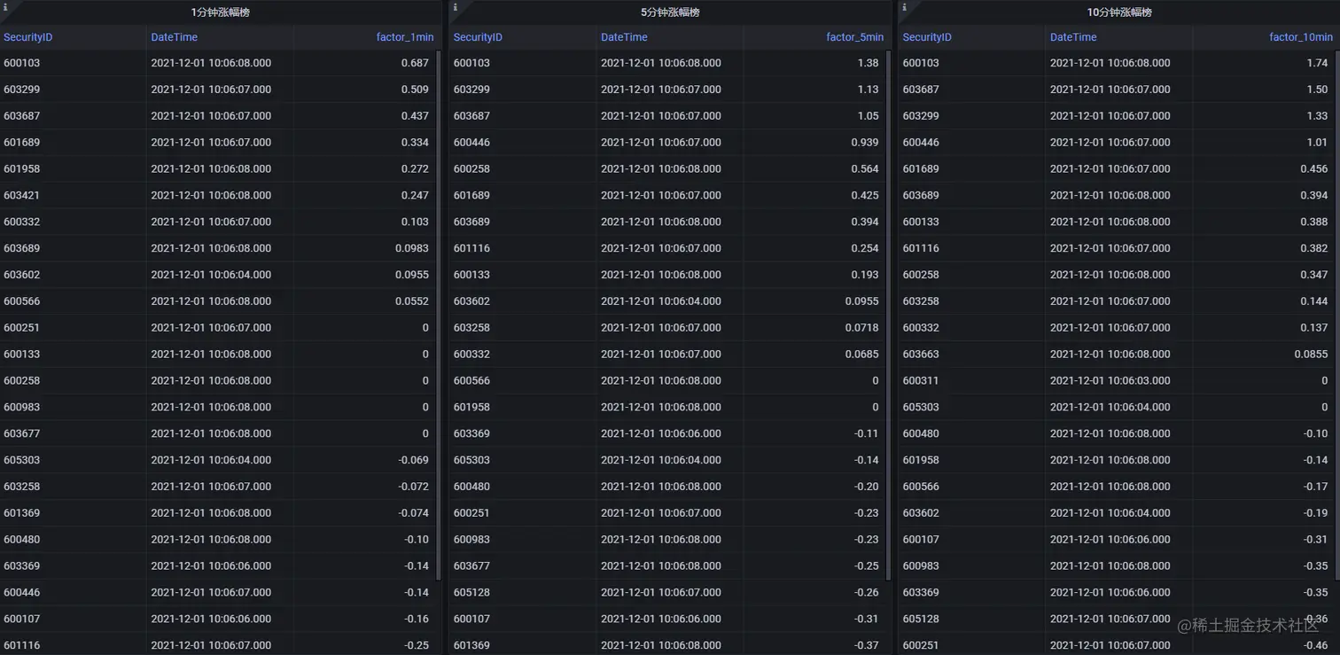The width and height of the screenshot is (1340, 655).
Task: Select factor_5min value 1.05
Action: point(868,116)
